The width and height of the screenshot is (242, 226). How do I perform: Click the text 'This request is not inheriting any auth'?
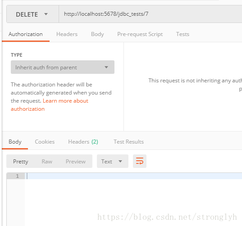tap(195, 81)
